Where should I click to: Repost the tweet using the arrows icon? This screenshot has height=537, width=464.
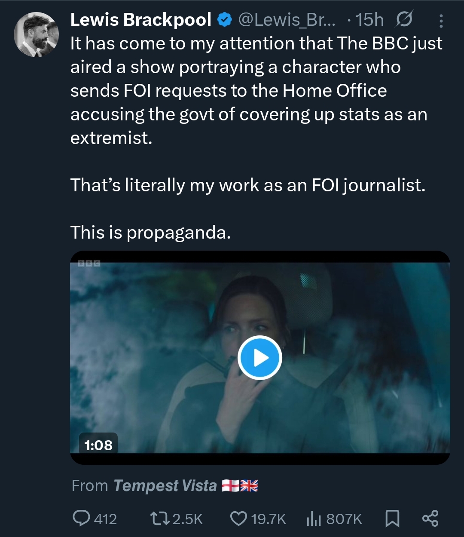coord(160,518)
